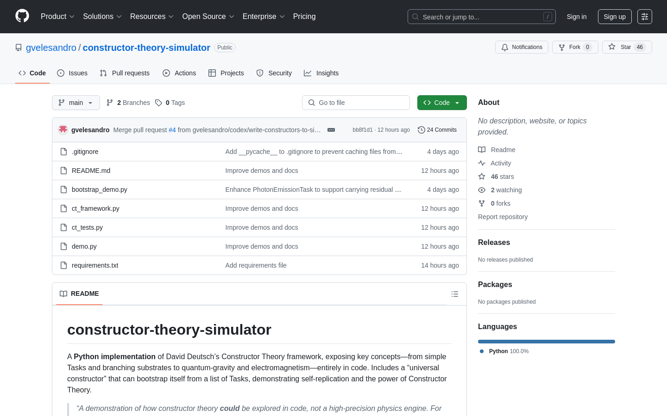Click Sign in link

click(577, 17)
